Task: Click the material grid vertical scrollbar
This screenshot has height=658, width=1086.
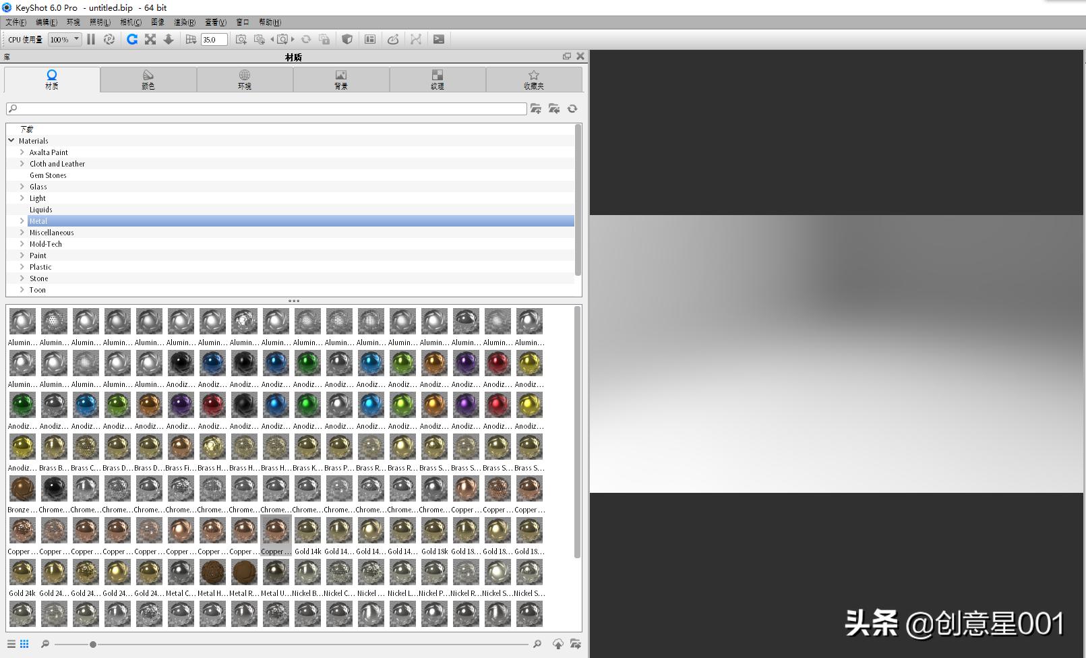Action: click(577, 431)
